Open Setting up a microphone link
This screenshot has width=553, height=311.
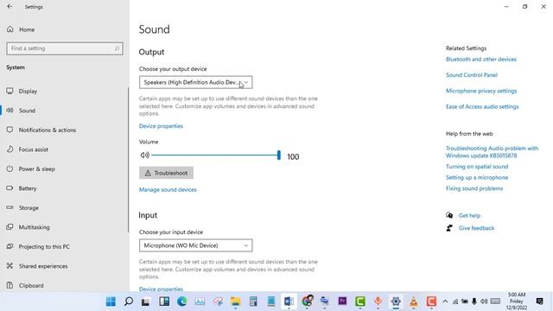point(477,177)
